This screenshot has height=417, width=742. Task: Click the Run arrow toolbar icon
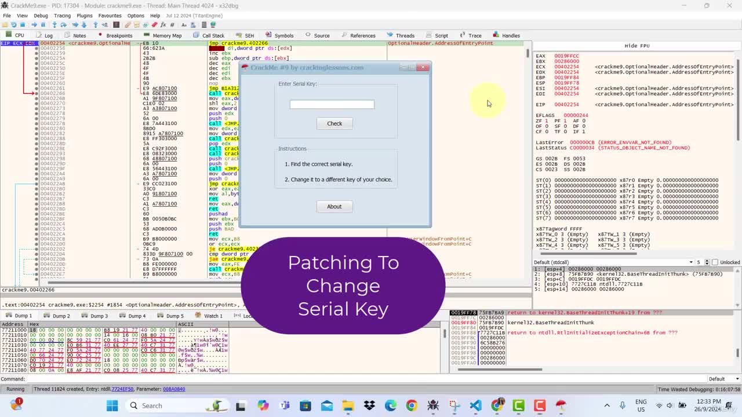tap(34, 25)
